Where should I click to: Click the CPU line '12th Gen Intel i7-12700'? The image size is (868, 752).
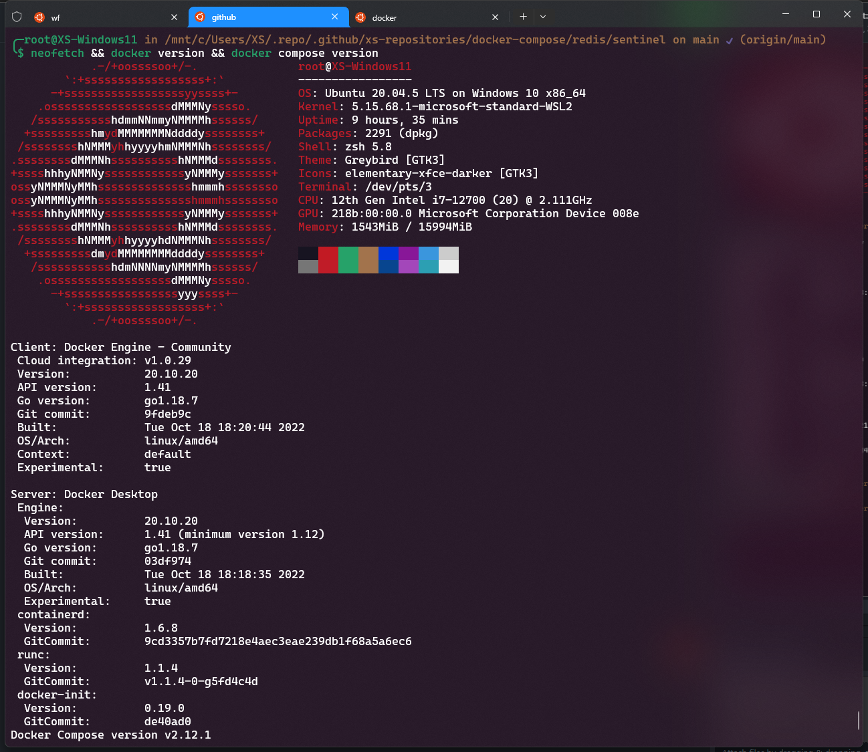click(409, 201)
